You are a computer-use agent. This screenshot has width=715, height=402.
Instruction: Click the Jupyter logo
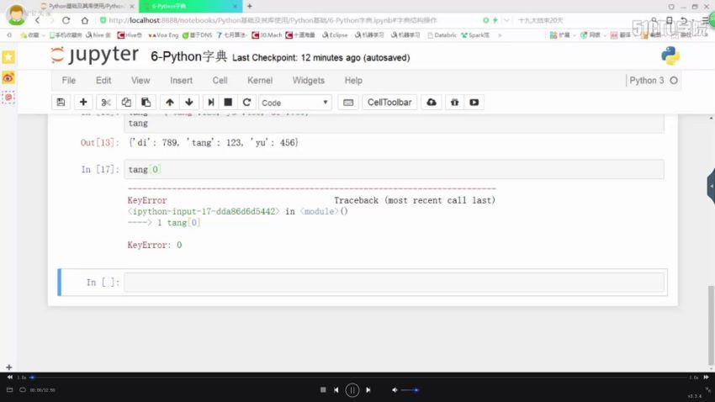click(94, 56)
